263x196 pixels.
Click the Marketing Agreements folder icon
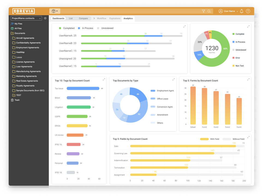click(x=14, y=76)
